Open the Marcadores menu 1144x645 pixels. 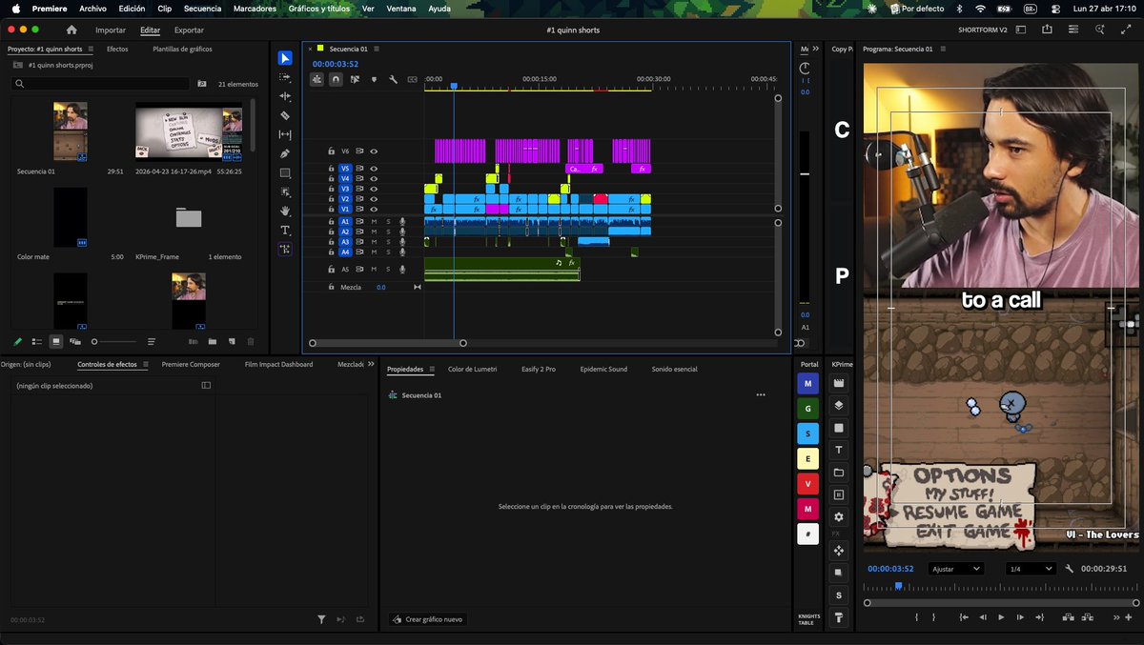point(255,8)
